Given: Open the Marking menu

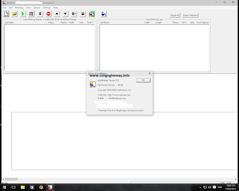Looking at the screenshot, I should 19,8.
